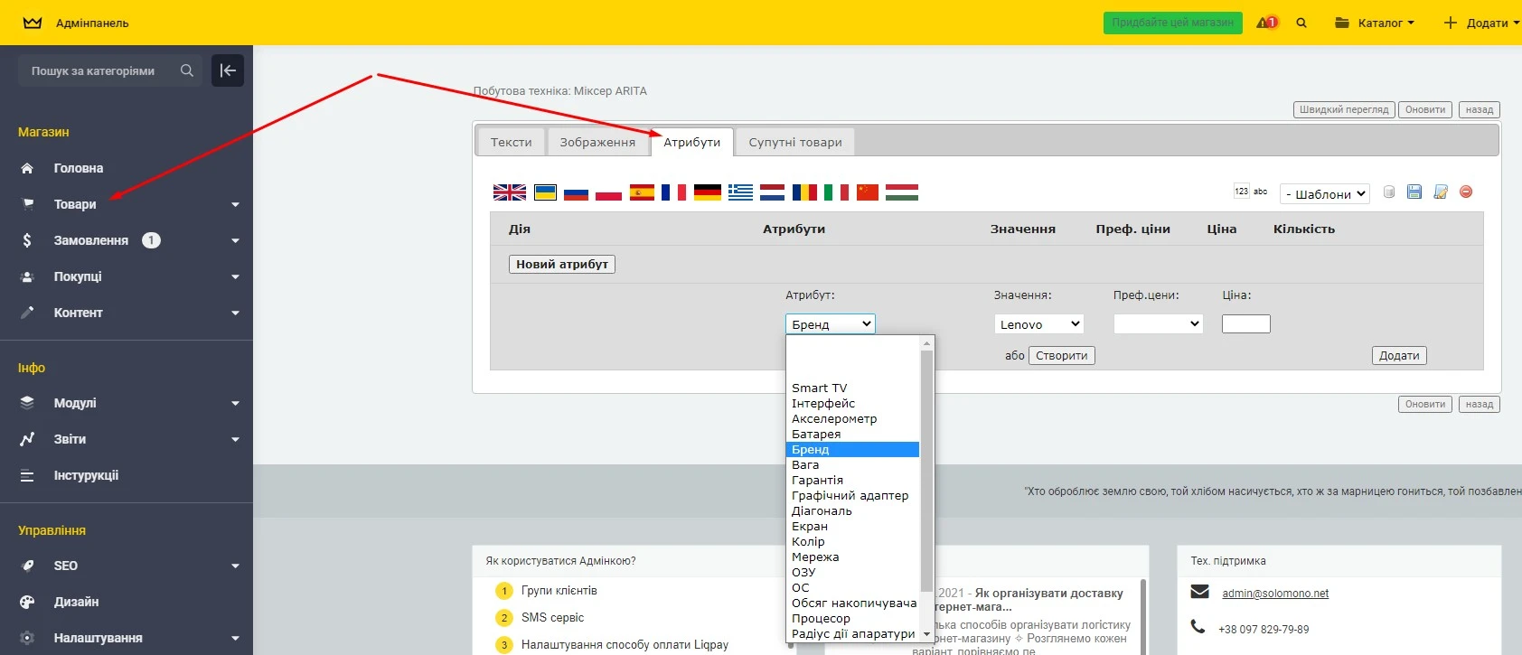1522x655 pixels.
Task: Open the Каталог top dropdown
Action: coord(1375,23)
